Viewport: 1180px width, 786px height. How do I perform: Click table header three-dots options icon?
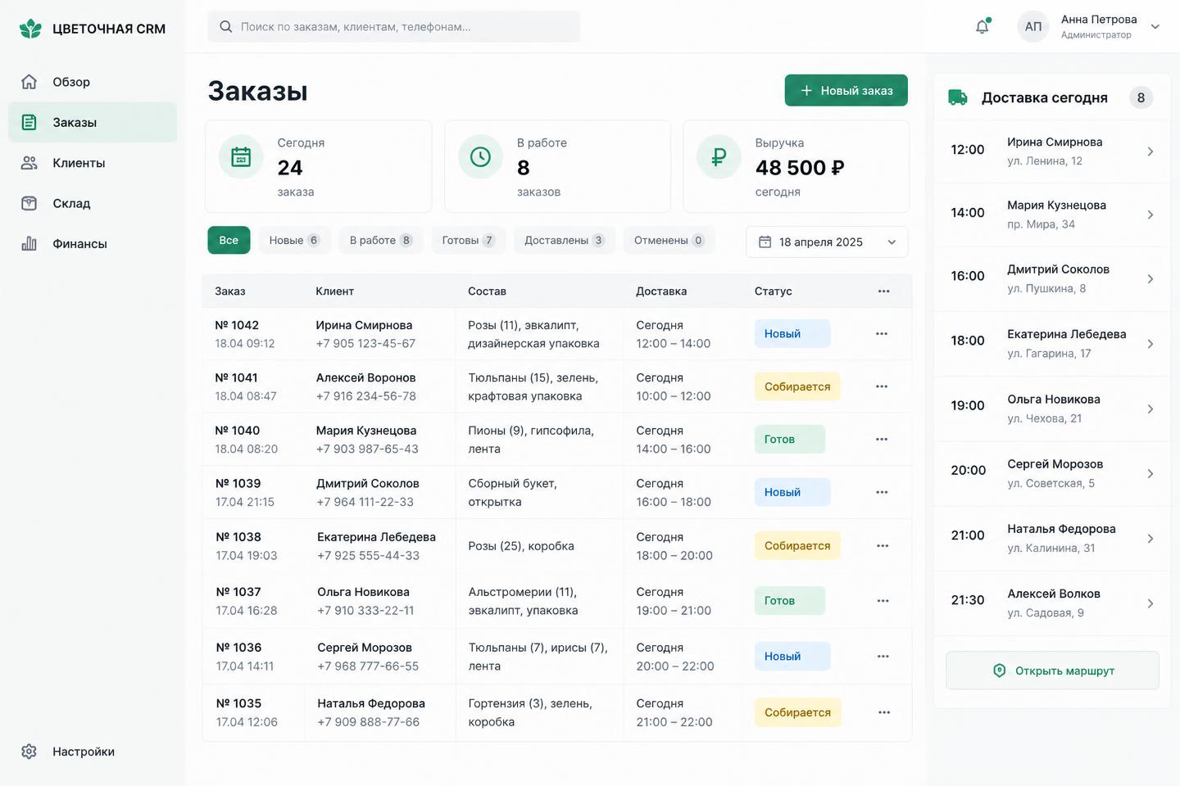click(883, 291)
